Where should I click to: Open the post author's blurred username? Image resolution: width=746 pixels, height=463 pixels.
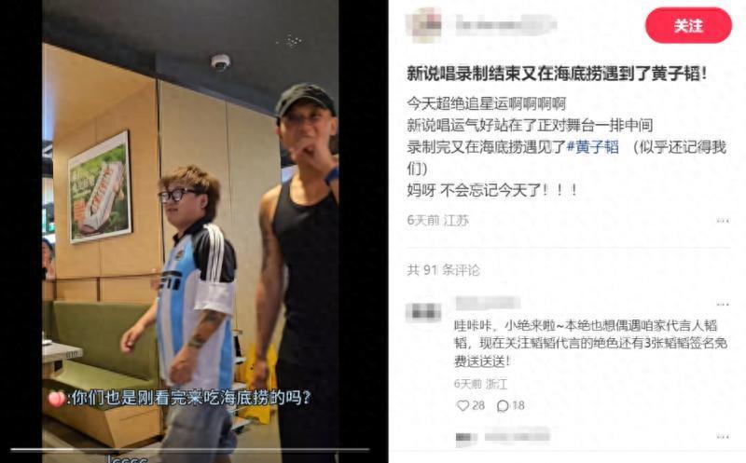pos(505,25)
